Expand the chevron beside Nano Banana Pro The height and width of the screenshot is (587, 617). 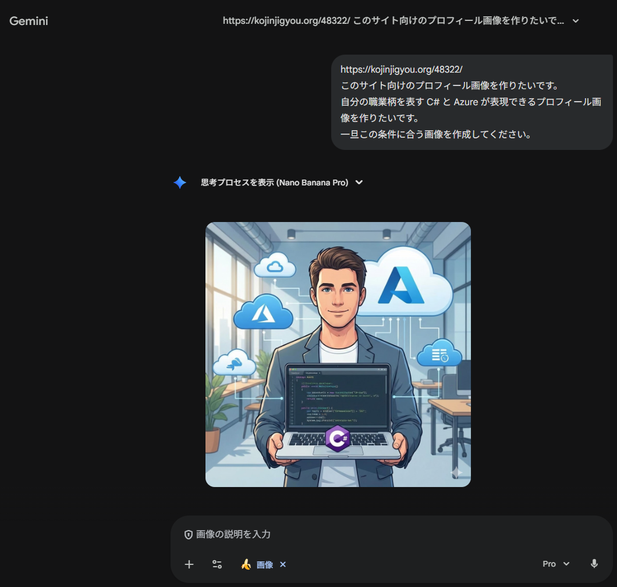tap(359, 182)
